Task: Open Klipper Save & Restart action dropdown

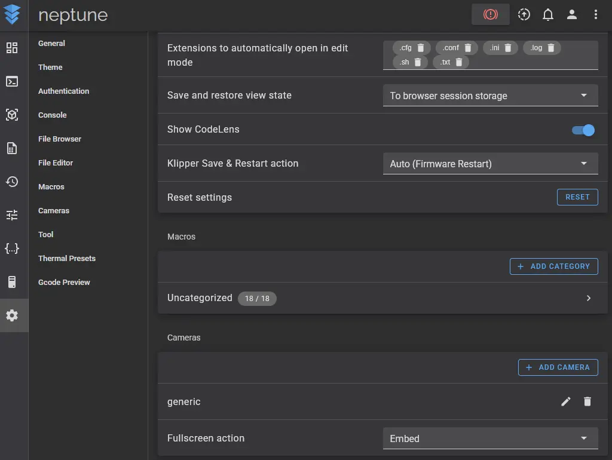Action: pyautogui.click(x=490, y=164)
